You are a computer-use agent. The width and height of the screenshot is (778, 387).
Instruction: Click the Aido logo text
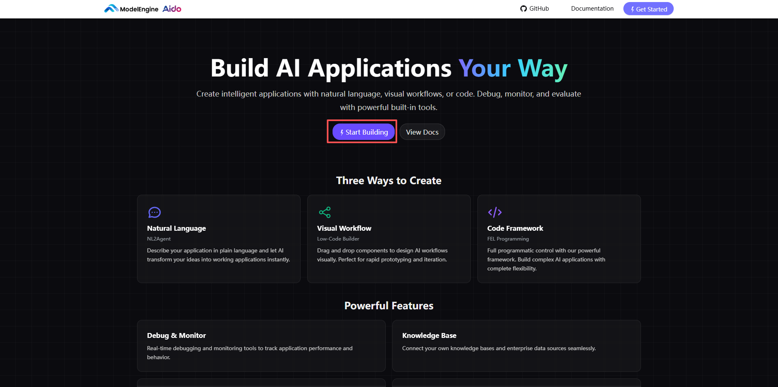(172, 9)
